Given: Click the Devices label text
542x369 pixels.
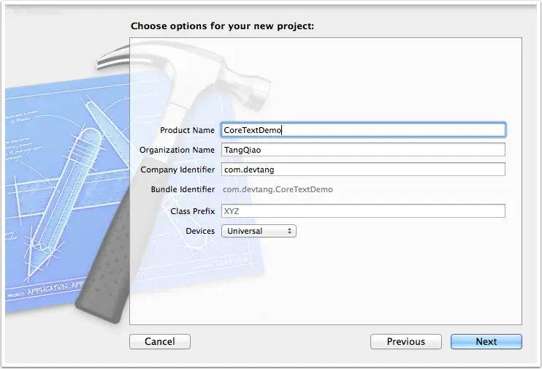Looking at the screenshot, I should 200,231.
